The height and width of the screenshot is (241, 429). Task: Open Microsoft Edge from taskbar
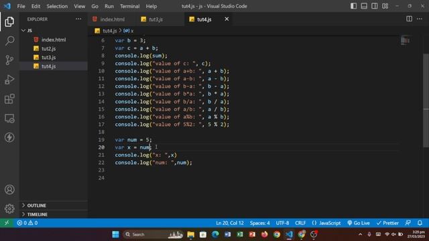tap(215, 234)
